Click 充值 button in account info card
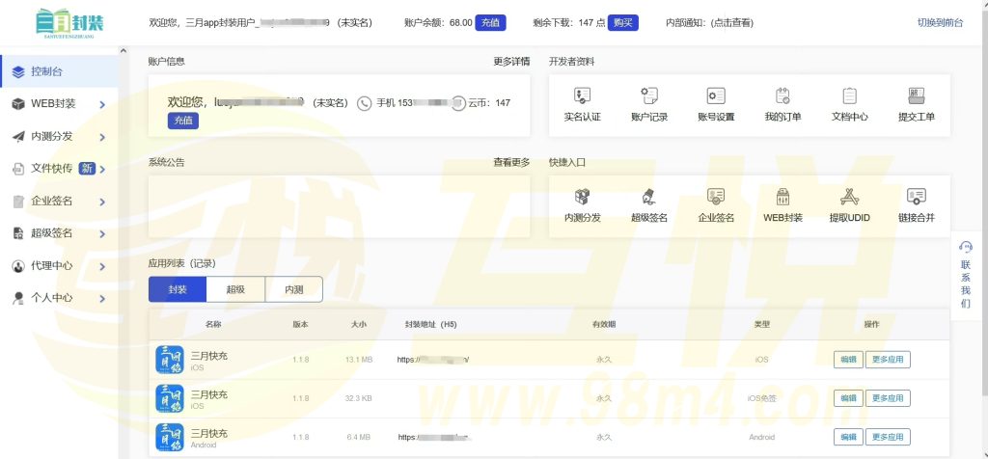The width and height of the screenshot is (988, 459). [182, 121]
